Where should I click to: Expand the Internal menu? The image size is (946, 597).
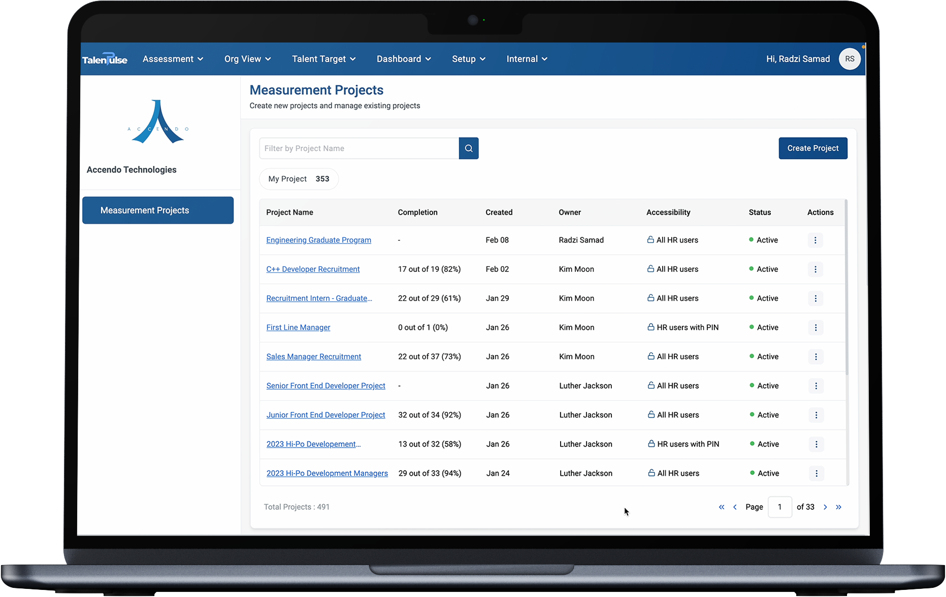527,59
